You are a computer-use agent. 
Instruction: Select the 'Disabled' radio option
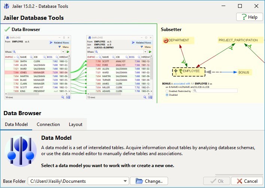click(167, 95)
